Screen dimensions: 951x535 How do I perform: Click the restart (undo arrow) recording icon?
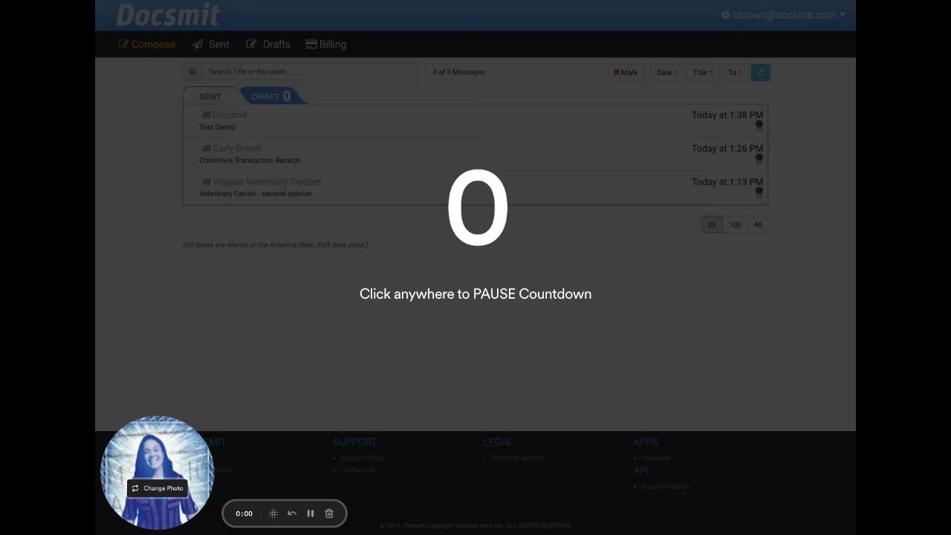pyautogui.click(x=292, y=513)
